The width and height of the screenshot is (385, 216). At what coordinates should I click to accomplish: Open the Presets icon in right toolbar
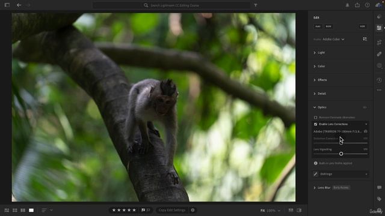tap(379, 17)
